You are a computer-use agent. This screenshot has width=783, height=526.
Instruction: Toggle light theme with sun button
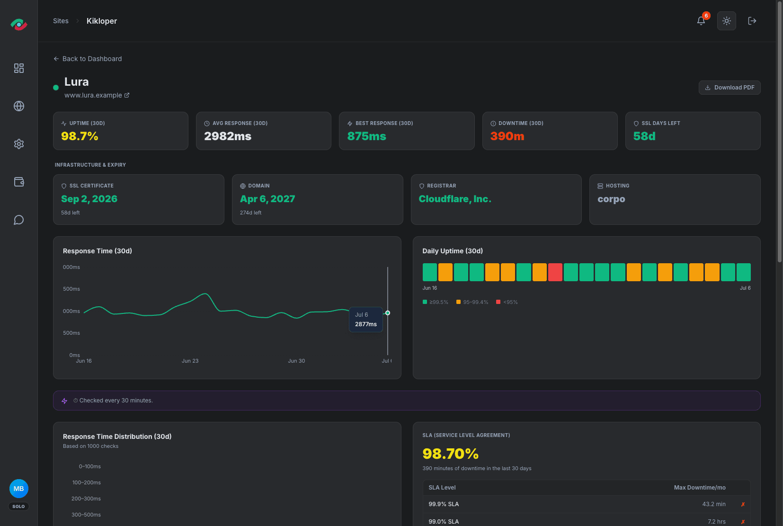coord(727,21)
